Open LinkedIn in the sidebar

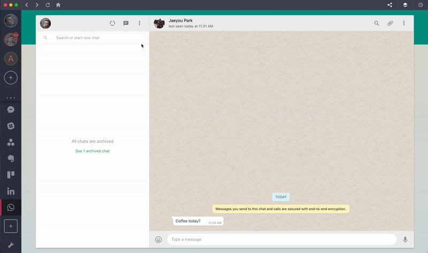point(11,191)
